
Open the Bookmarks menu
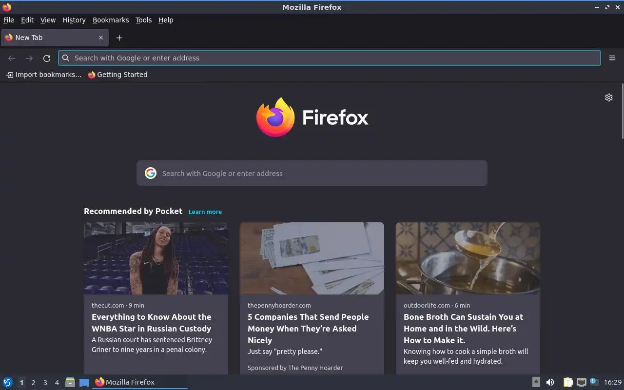pos(111,20)
